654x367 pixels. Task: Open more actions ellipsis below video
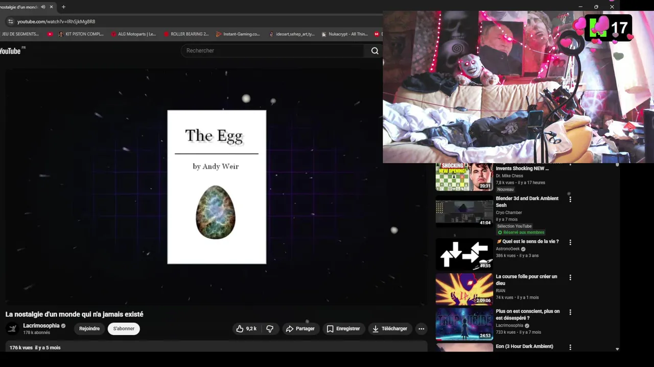coord(421,329)
